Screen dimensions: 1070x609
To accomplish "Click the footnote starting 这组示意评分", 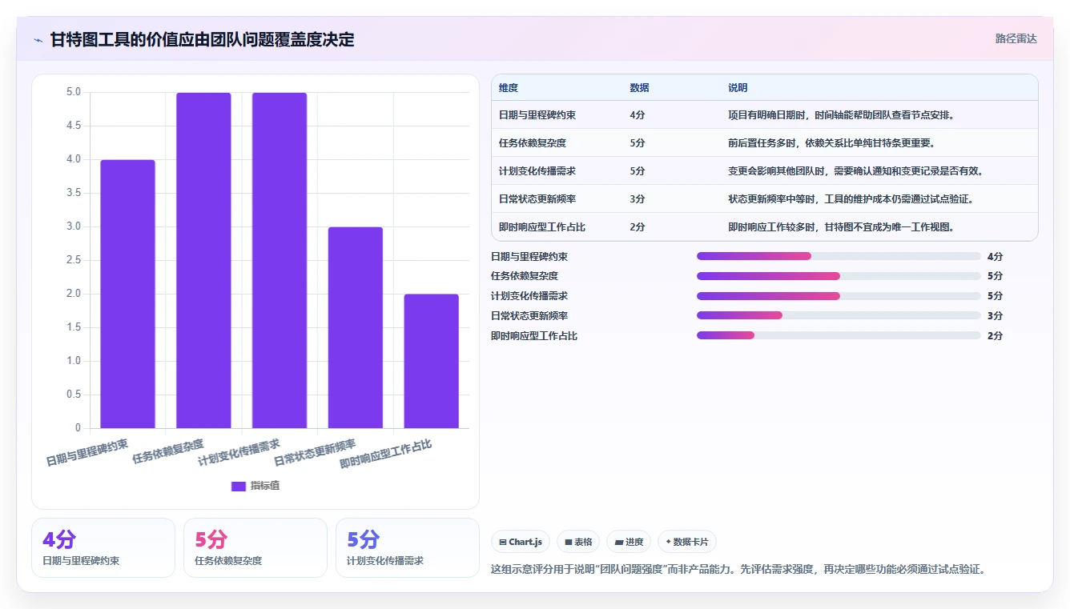I will tap(738, 570).
